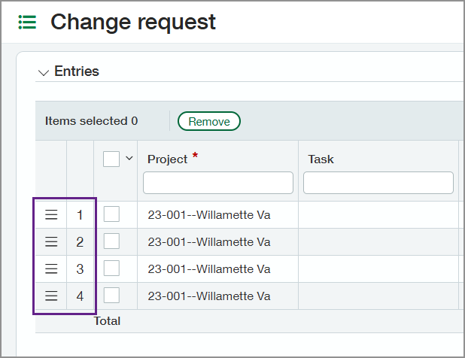Click the Task cell in row 2
This screenshot has width=465, height=358.
click(378, 242)
